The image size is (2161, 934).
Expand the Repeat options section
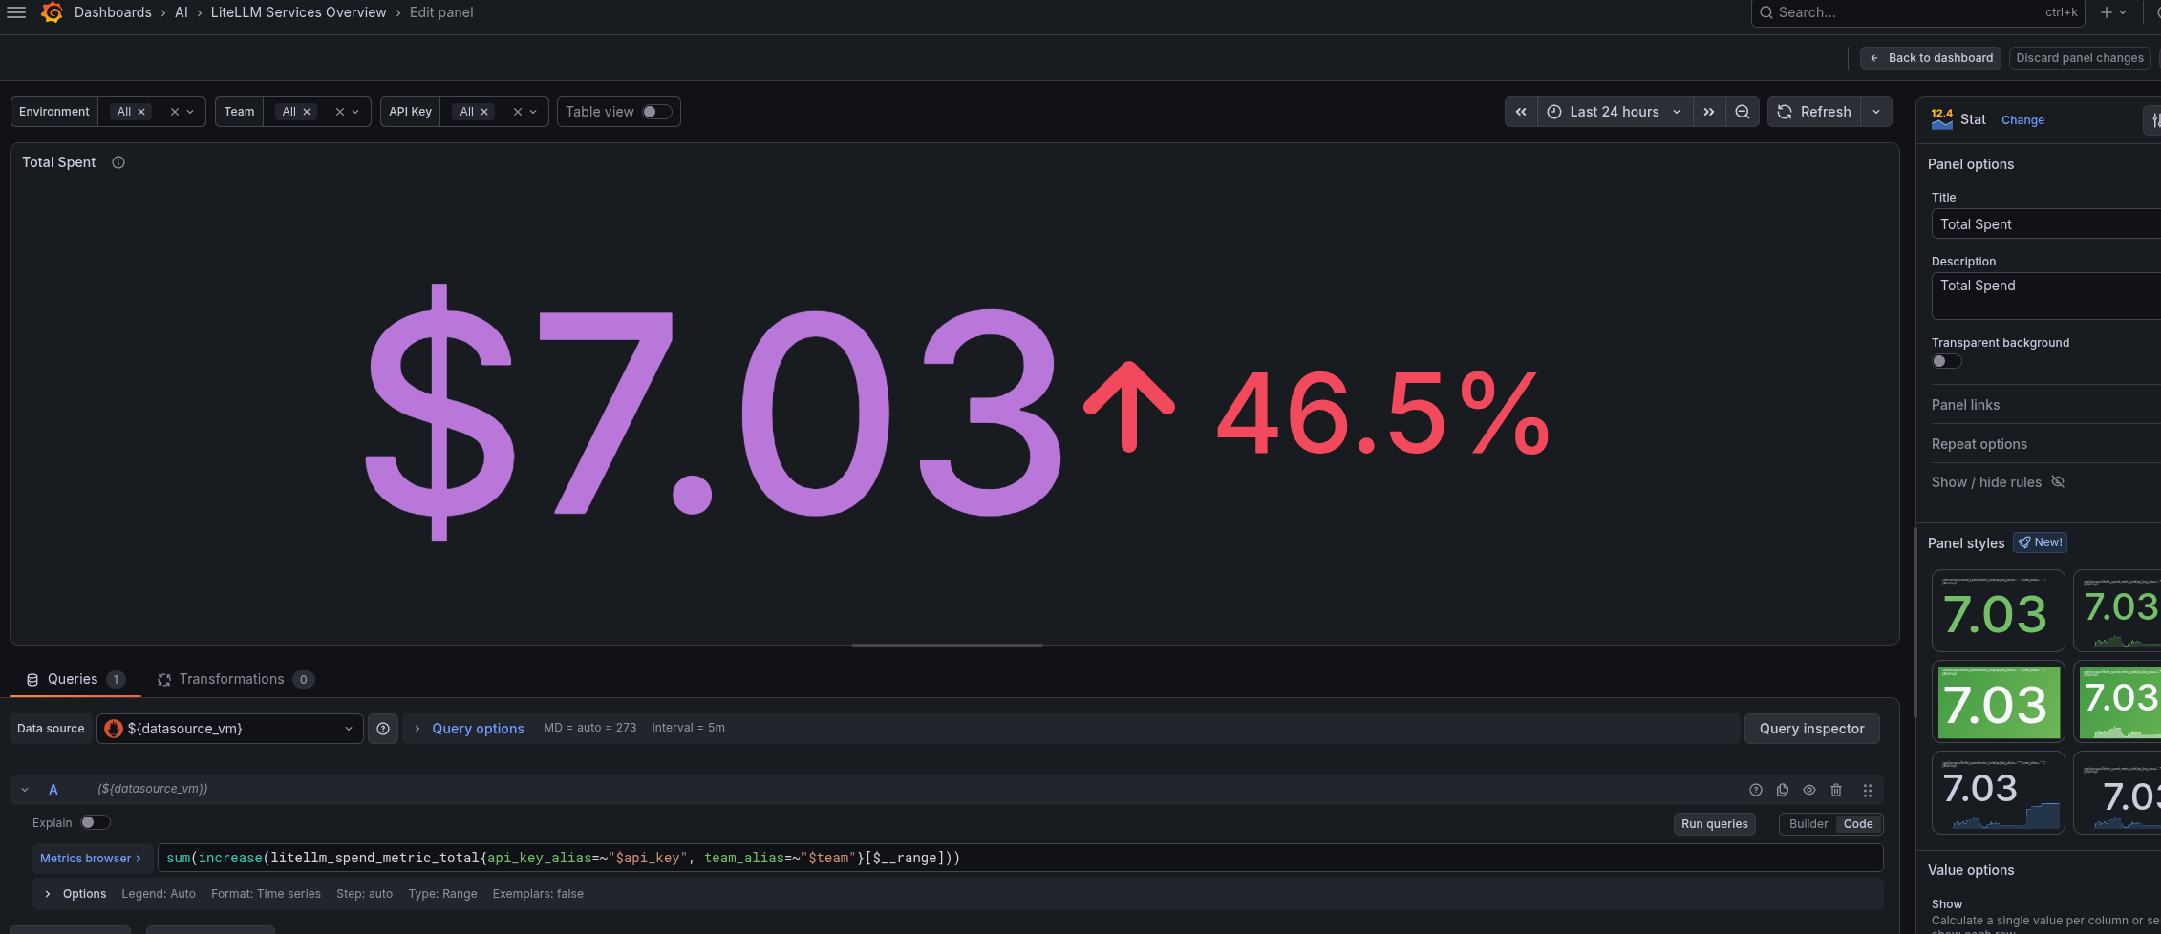(1979, 444)
